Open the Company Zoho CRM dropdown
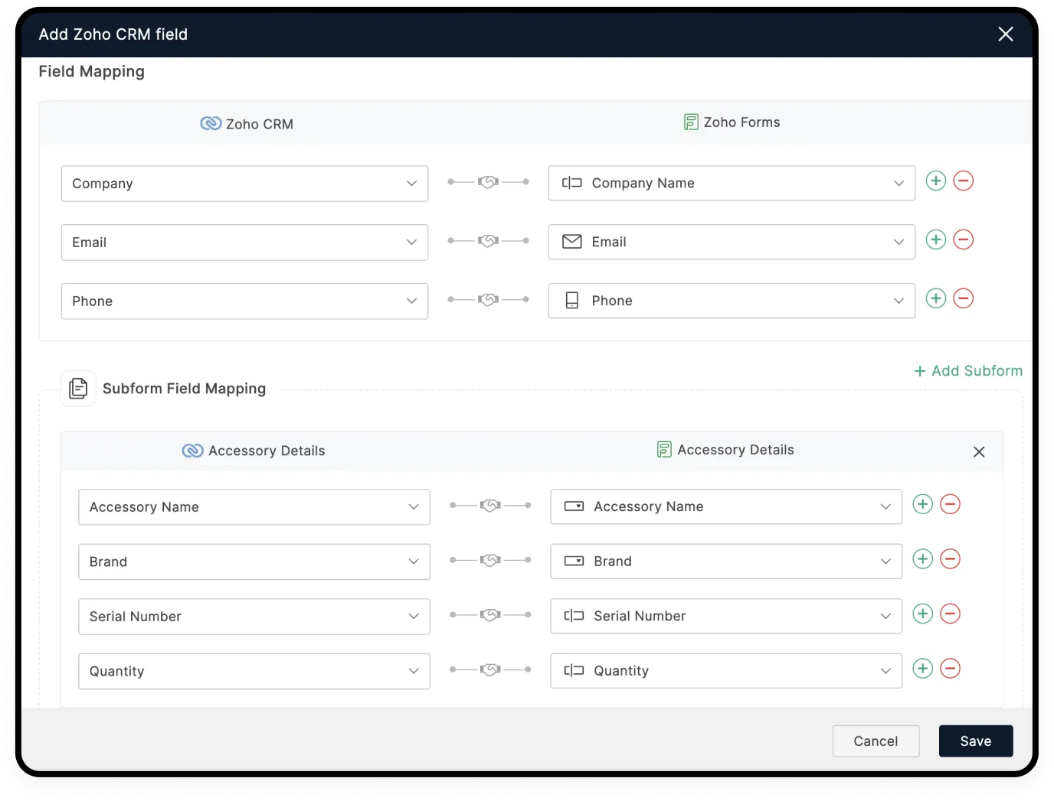Viewport: 1054px width, 801px height. 244,184
